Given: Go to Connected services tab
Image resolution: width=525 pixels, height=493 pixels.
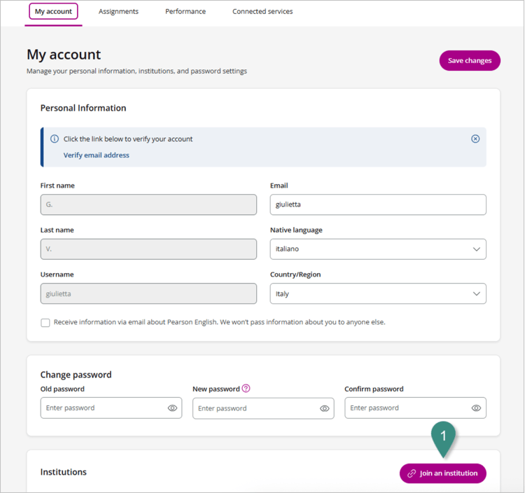Looking at the screenshot, I should [x=262, y=11].
